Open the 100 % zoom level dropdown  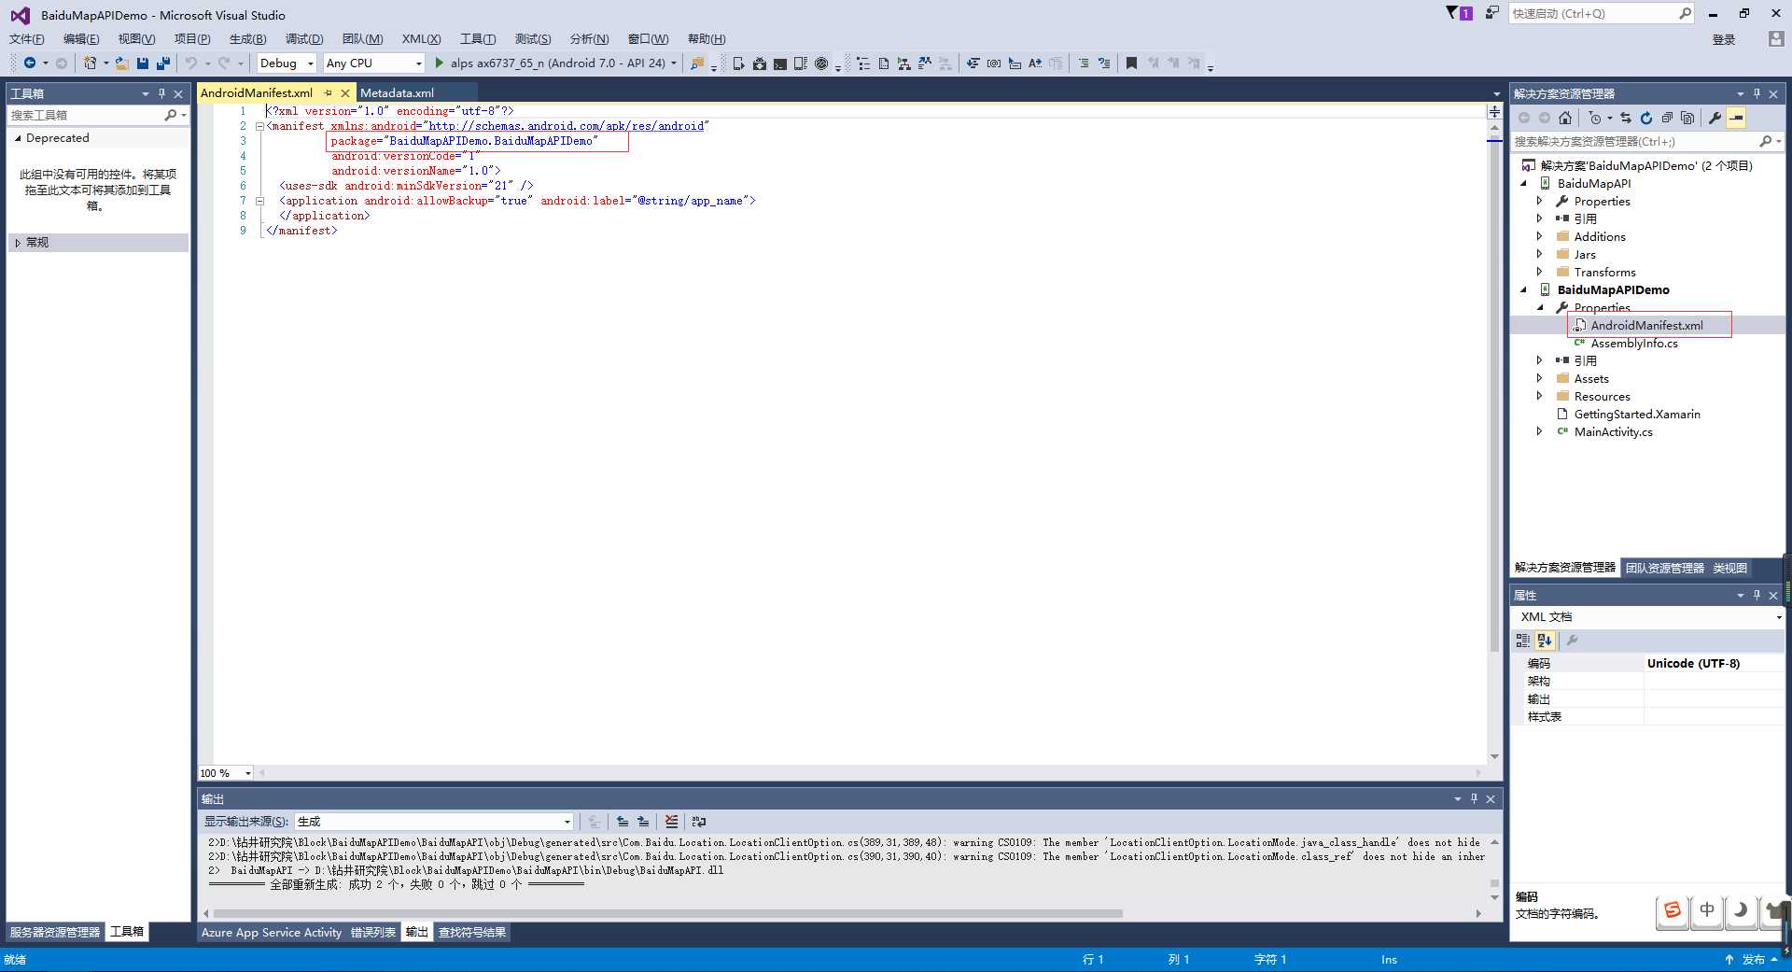point(225,773)
